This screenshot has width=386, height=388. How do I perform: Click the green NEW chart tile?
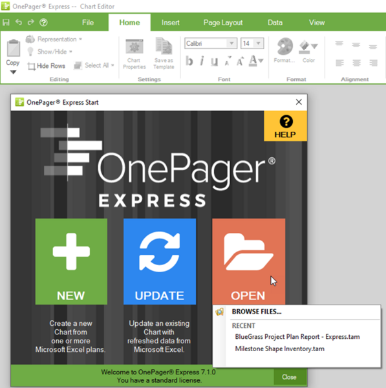[71, 261]
